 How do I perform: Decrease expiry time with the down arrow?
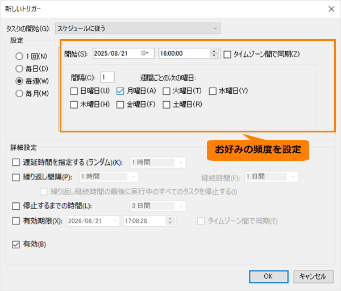(170, 223)
